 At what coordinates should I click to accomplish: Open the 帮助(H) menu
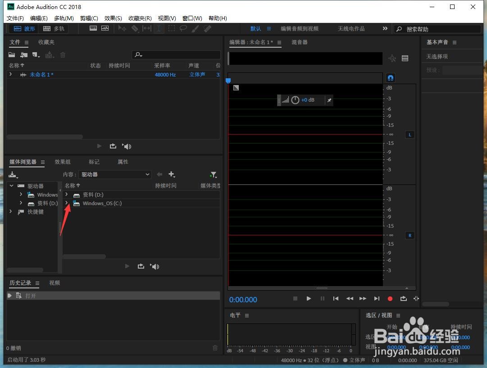(218, 18)
